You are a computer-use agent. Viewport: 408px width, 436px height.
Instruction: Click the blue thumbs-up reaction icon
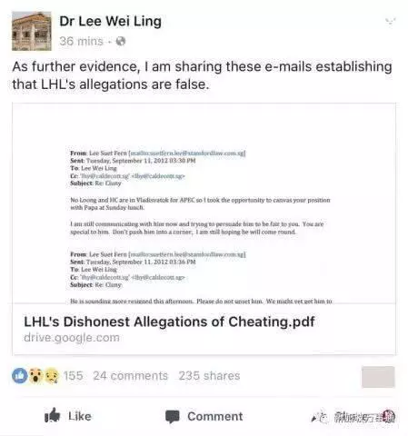coord(20,376)
